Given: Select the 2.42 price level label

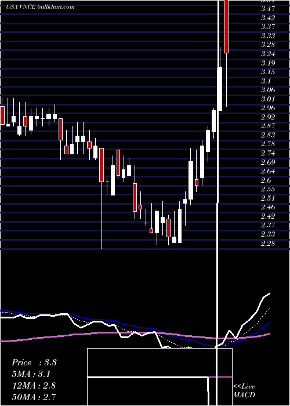Looking at the screenshot, I should coord(268,216).
